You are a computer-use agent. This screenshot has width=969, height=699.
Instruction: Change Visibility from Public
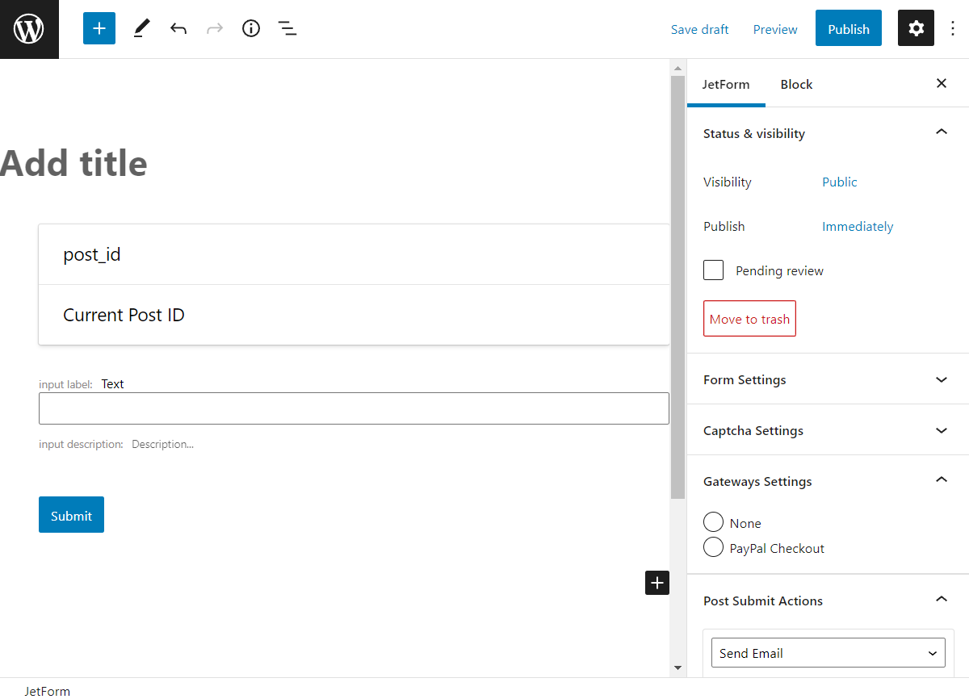(839, 182)
